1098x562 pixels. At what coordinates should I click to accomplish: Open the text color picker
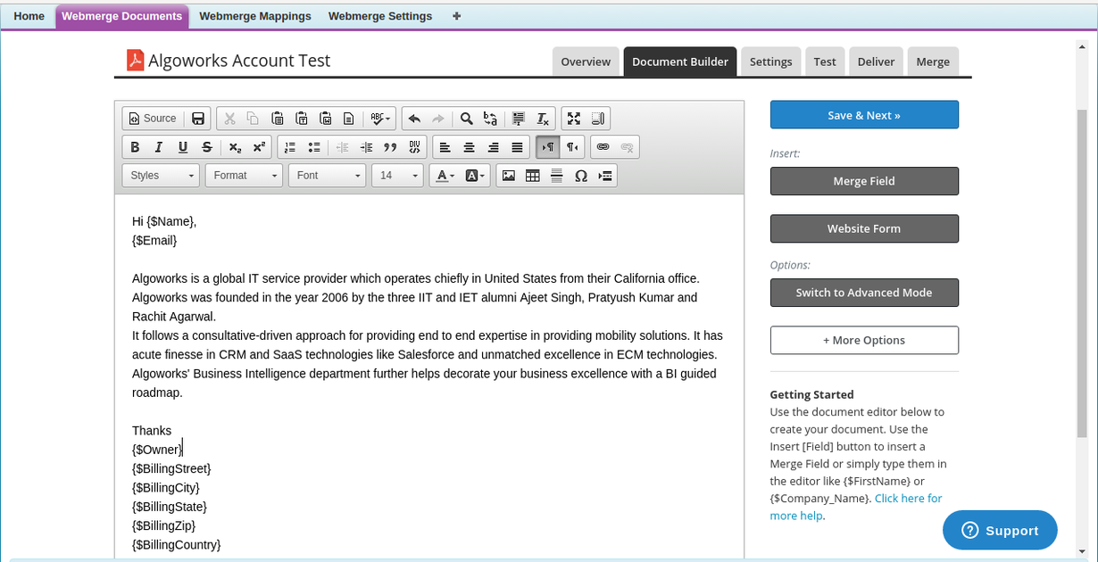tap(445, 176)
